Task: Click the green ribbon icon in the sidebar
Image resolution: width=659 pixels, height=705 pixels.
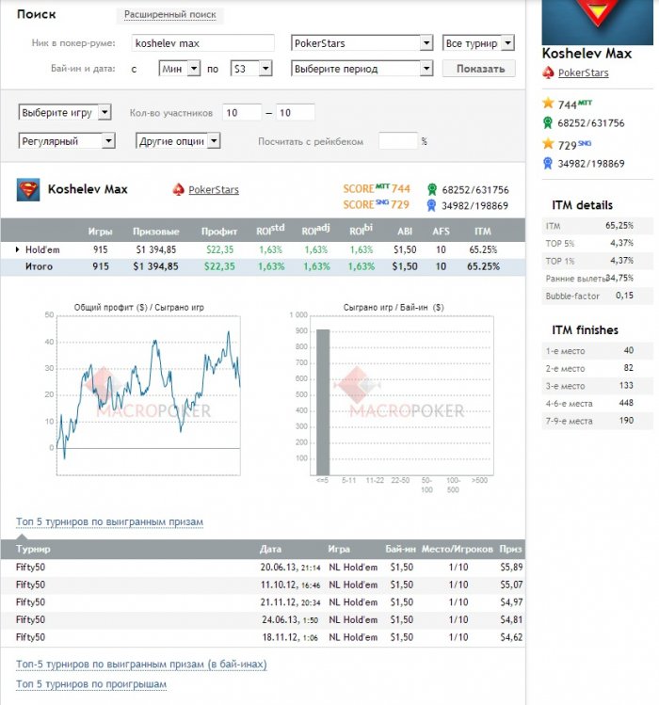Action: pos(548,122)
